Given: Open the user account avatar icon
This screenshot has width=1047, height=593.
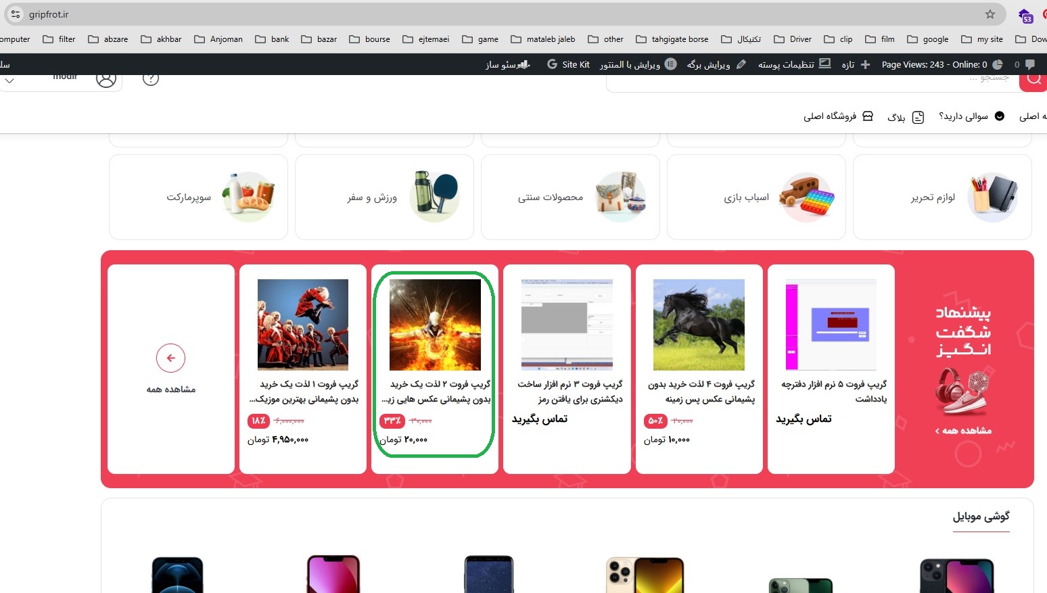Looking at the screenshot, I should tap(106, 80).
